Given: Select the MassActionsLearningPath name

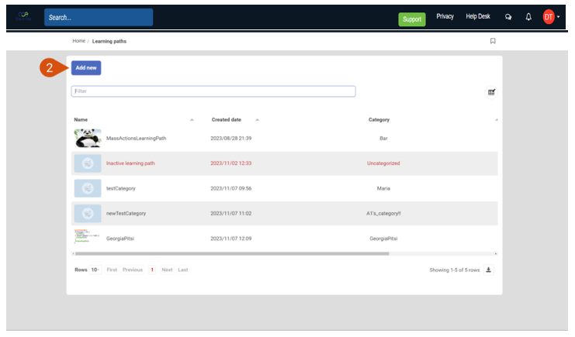Looking at the screenshot, I should pyautogui.click(x=136, y=139).
